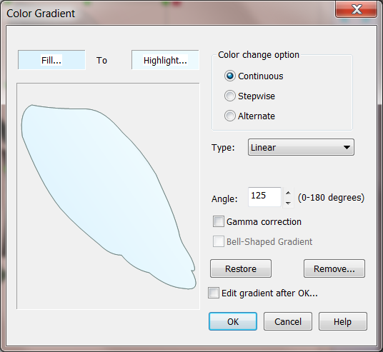Click the gradient shape preview

tap(108, 196)
